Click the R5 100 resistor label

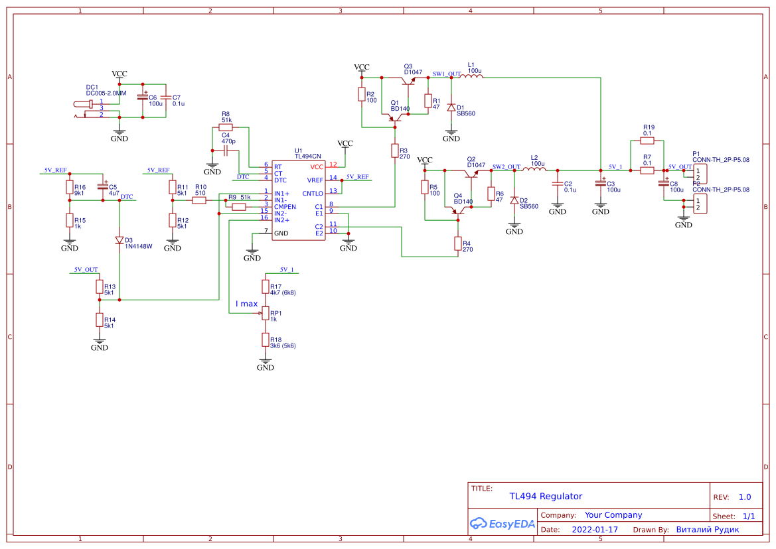(435, 190)
